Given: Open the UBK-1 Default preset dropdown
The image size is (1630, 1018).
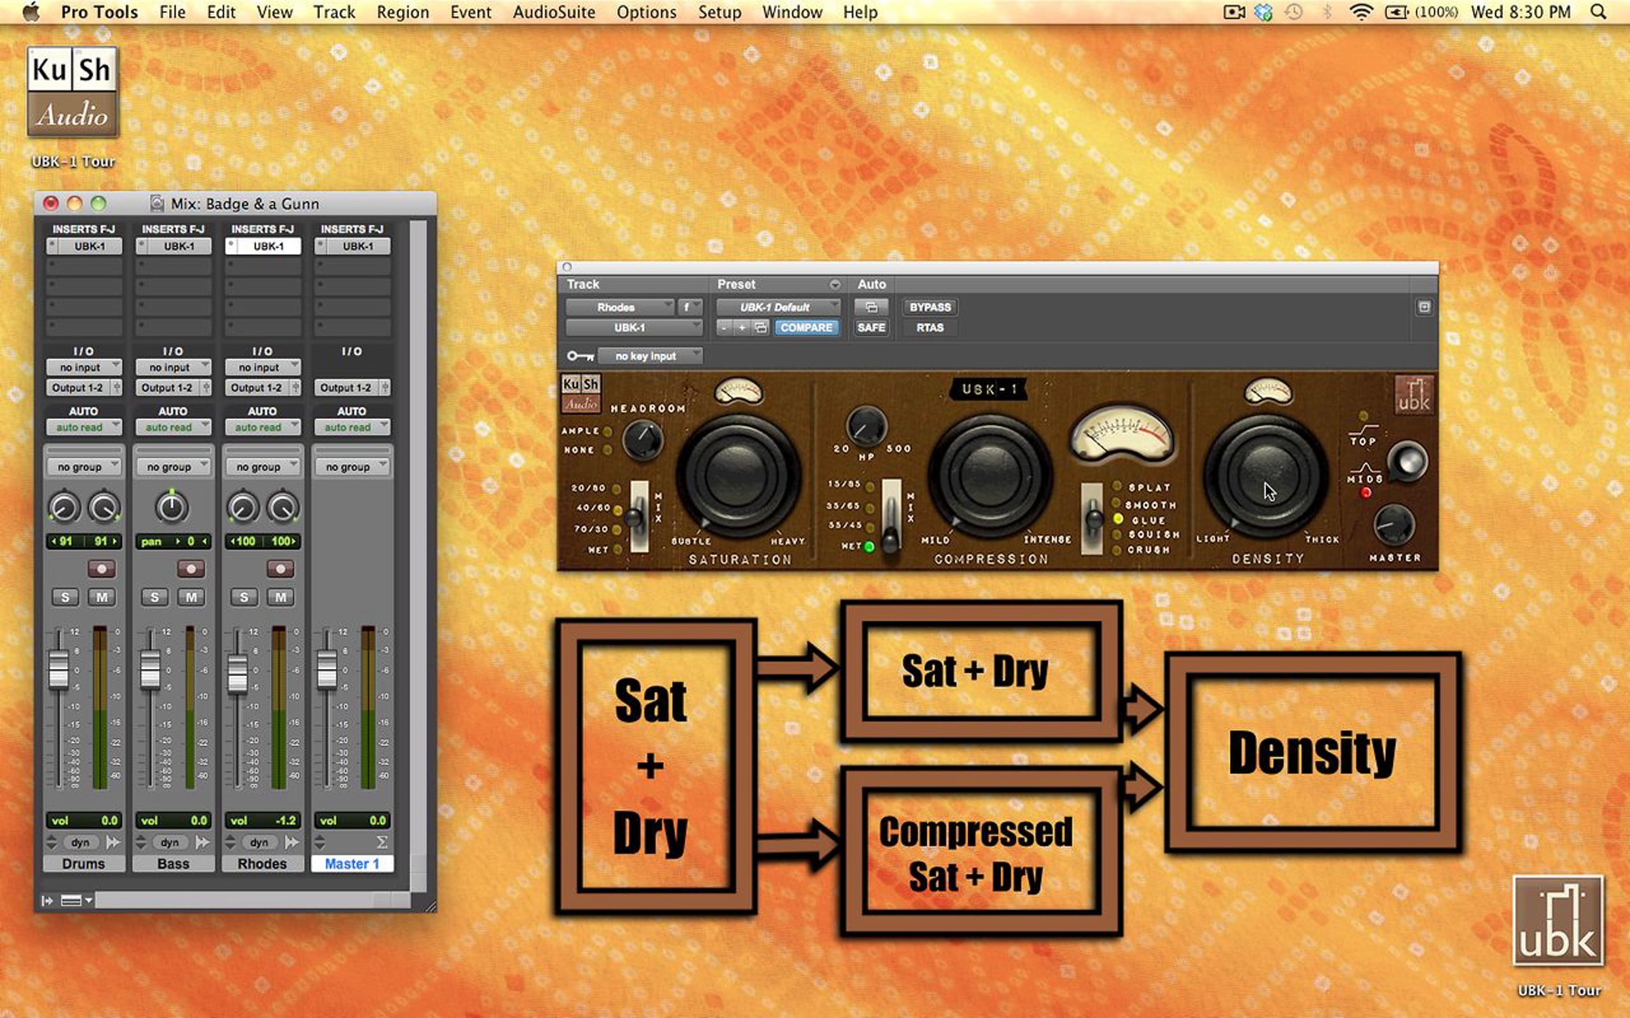Looking at the screenshot, I should [x=778, y=307].
